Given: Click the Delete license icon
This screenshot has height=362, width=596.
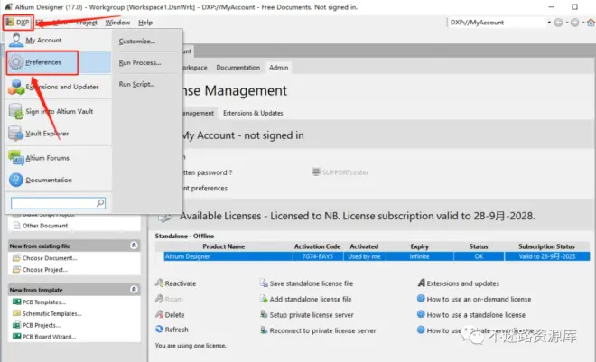Looking at the screenshot, I should 159,314.
